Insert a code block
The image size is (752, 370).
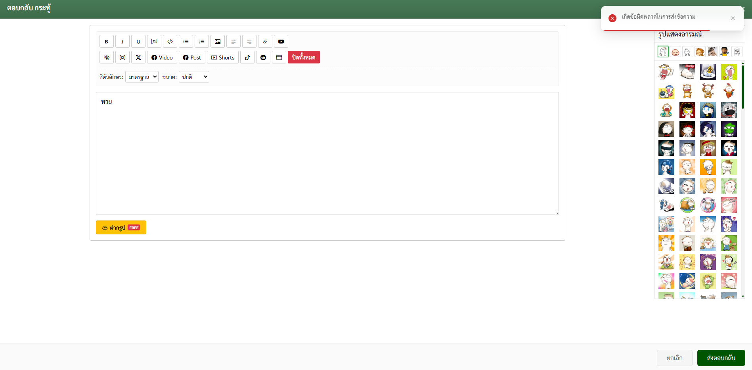170,42
